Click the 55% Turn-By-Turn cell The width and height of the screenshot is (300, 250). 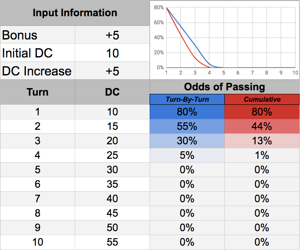click(187, 126)
